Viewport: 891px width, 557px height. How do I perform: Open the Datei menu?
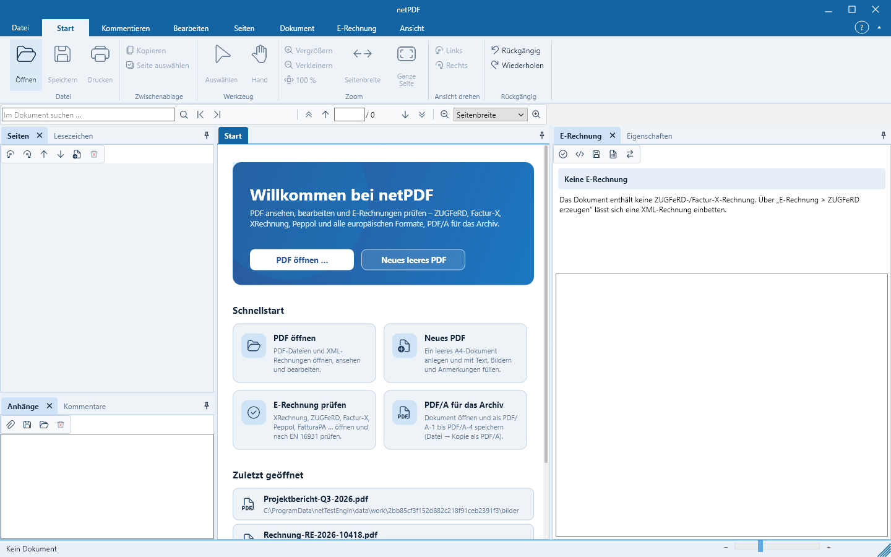coord(20,28)
